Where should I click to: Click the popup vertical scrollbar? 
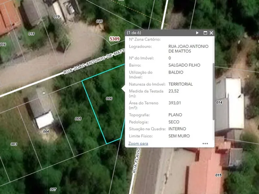[214, 92]
